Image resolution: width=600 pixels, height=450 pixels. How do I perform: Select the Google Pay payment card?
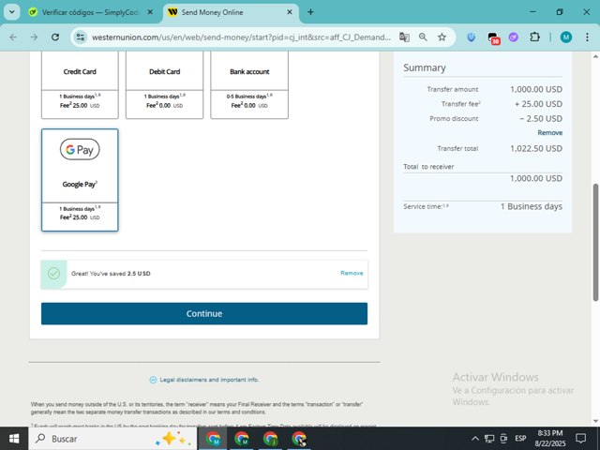click(x=80, y=180)
